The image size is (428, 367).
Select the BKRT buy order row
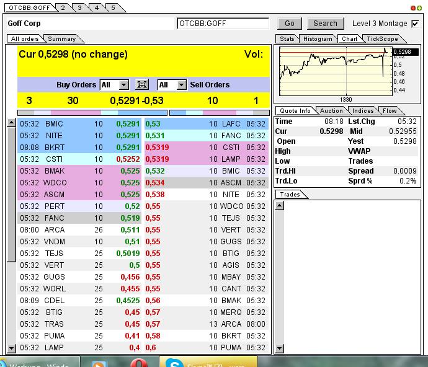point(79,148)
